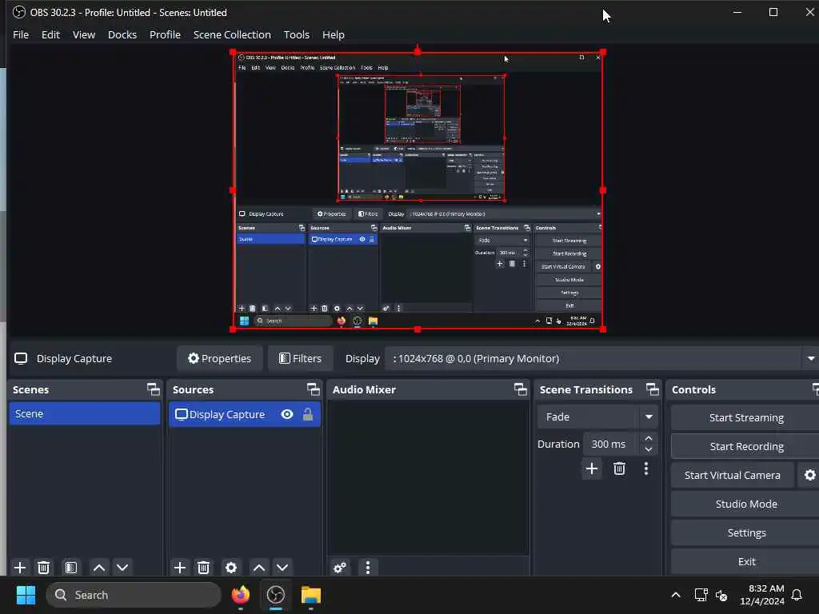Open notification center bell icon
This screenshot has width=819, height=614.
point(797,595)
